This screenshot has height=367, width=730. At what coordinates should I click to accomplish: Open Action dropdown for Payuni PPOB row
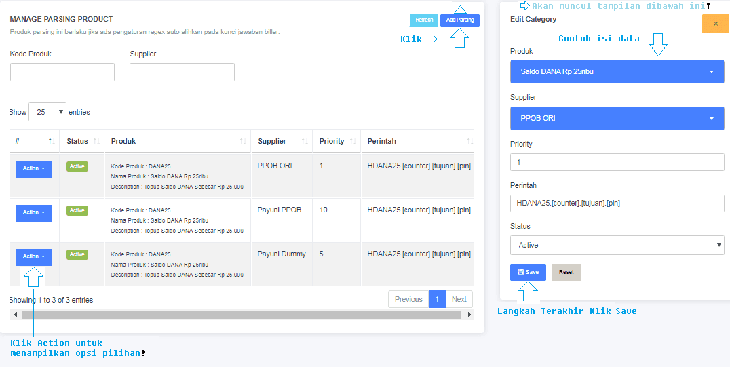pos(34,213)
